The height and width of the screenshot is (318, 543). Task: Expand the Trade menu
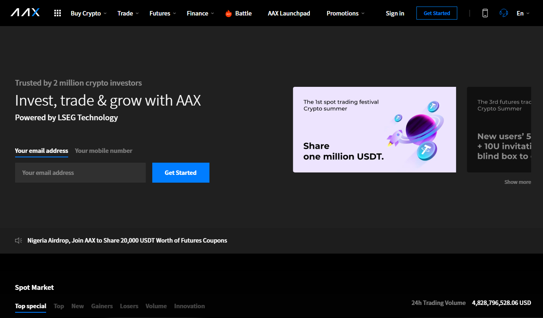pyautogui.click(x=128, y=13)
